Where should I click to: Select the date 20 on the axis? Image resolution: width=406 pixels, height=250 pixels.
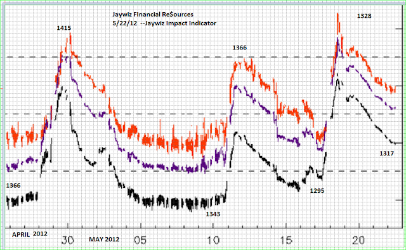[358, 240]
